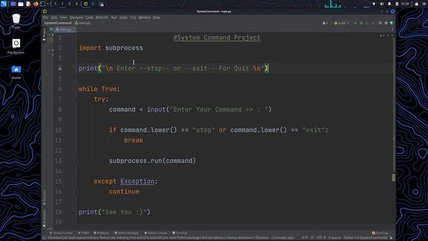
Task: Open the Edit menu
Action: pos(54,17)
